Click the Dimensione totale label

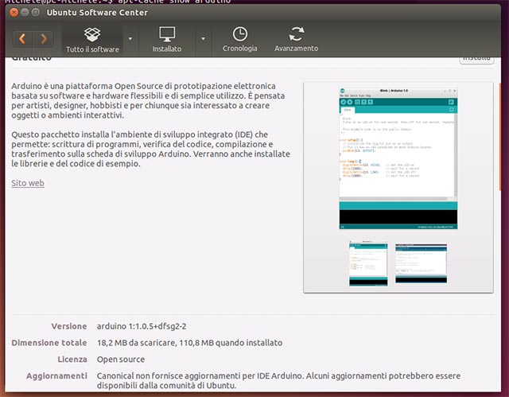[x=49, y=343]
